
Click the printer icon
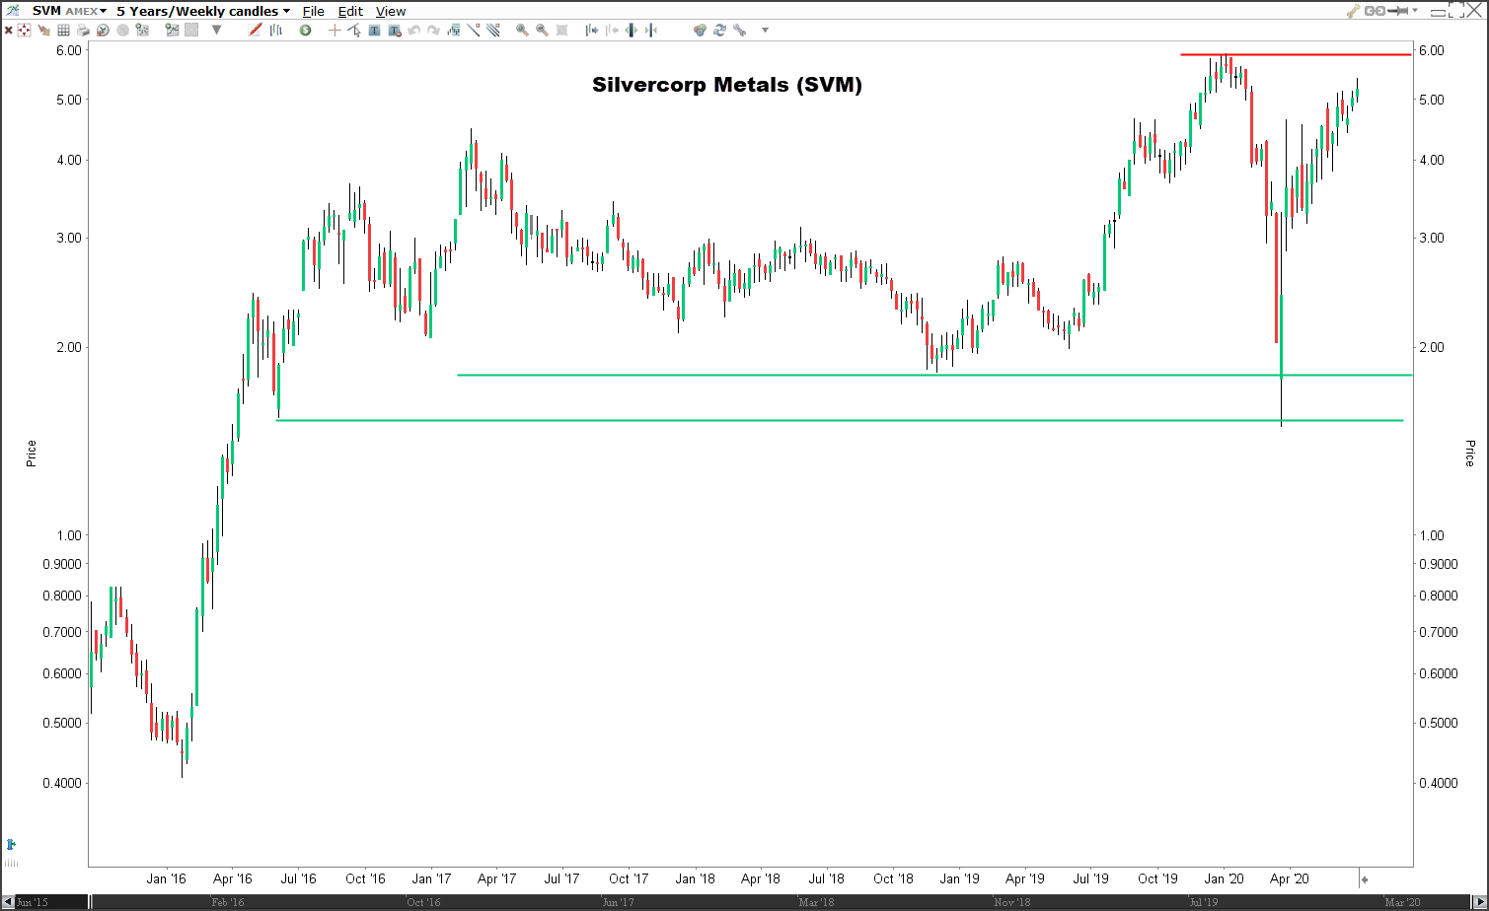click(x=83, y=31)
